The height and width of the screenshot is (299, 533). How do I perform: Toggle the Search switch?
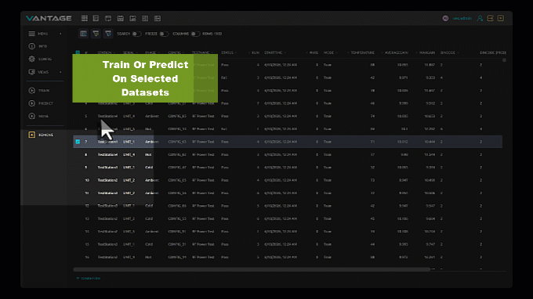pos(136,34)
